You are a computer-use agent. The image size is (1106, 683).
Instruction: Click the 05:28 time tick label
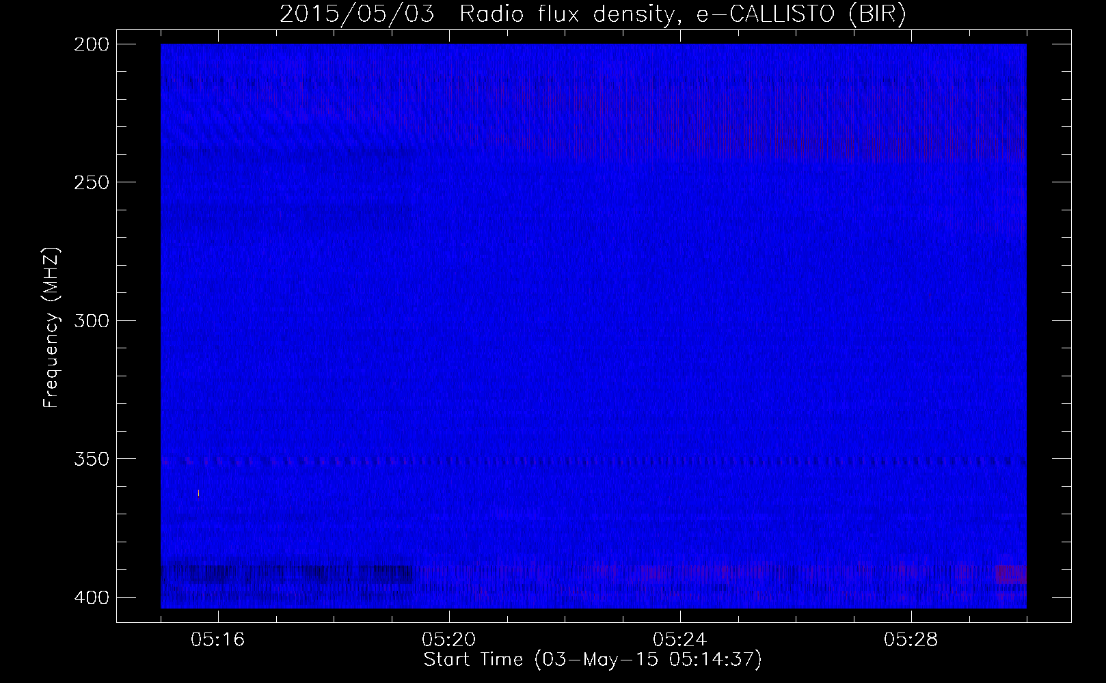[911, 640]
